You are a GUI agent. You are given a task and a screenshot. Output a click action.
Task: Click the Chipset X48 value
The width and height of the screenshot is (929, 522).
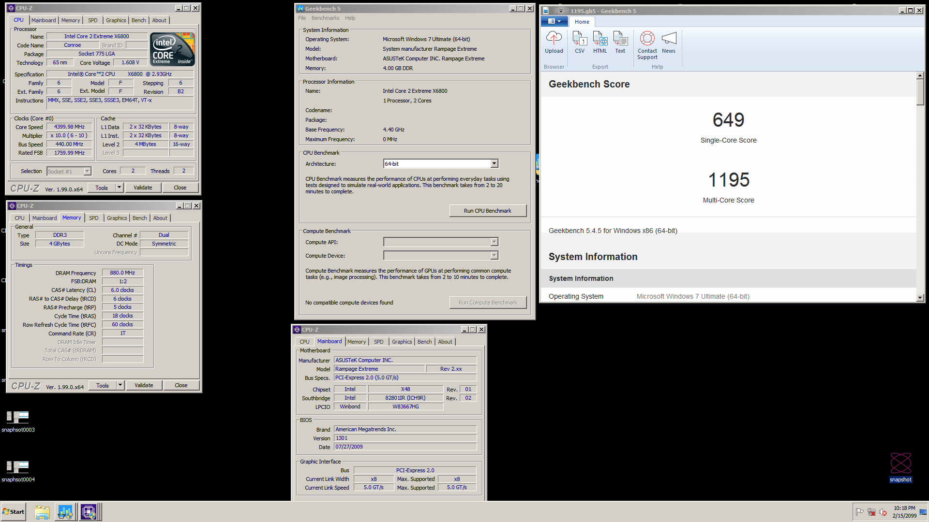click(x=405, y=389)
